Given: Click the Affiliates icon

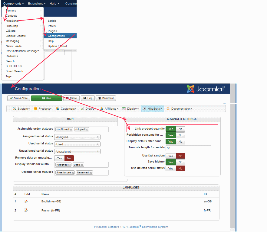Looking at the screenshot, I should [x=101, y=109].
